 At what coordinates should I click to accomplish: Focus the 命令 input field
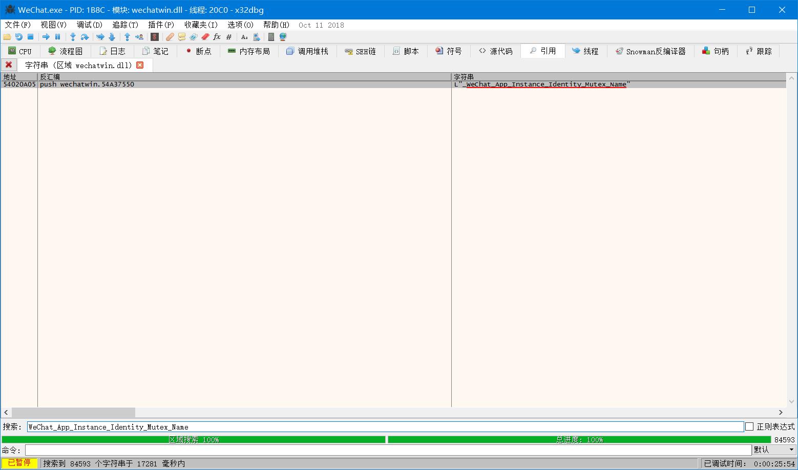[388, 450]
